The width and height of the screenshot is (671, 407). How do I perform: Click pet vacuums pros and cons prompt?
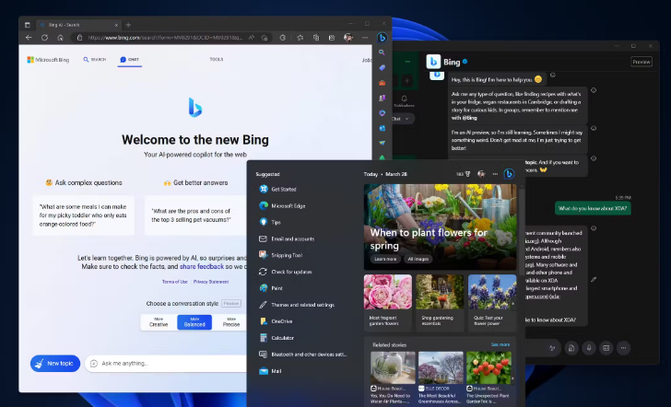tap(196, 215)
